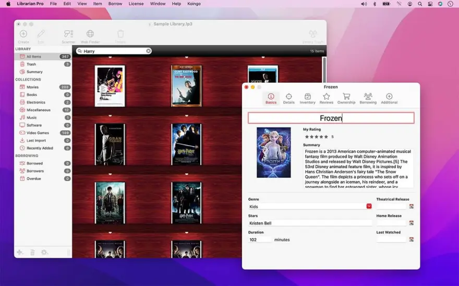
Task: Open the Recently Added collection
Action: point(43,148)
